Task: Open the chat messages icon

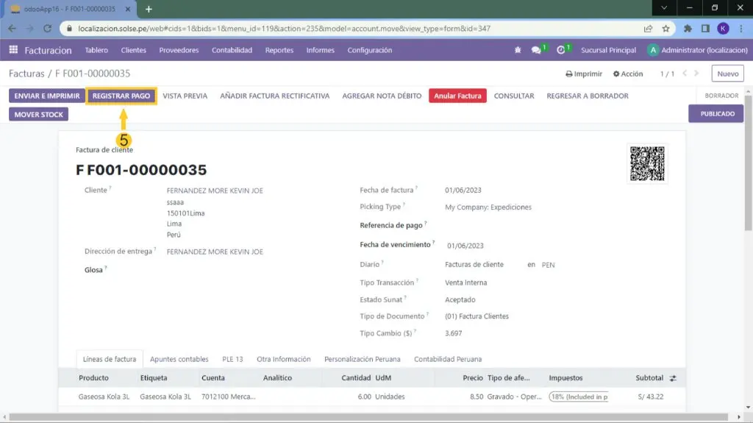Action: pos(537,50)
